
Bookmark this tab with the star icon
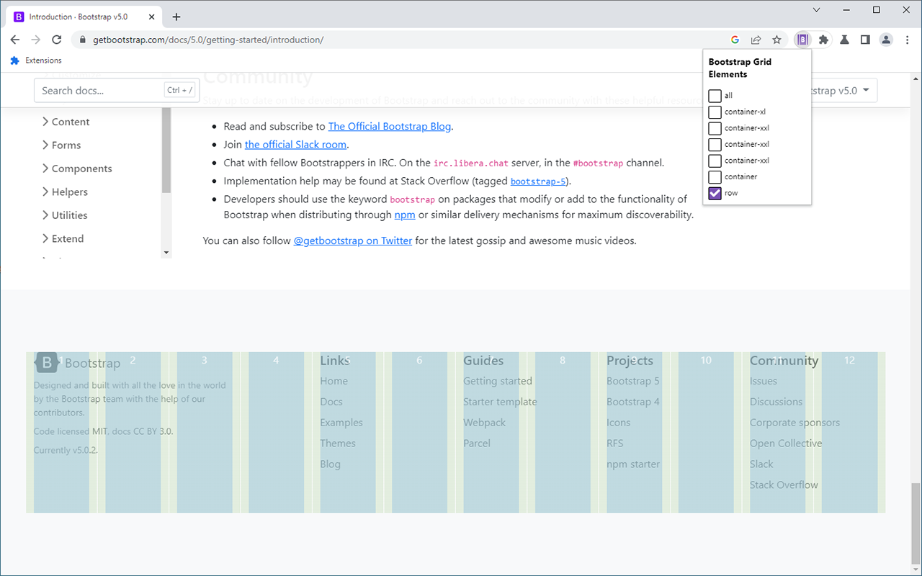[776, 40]
